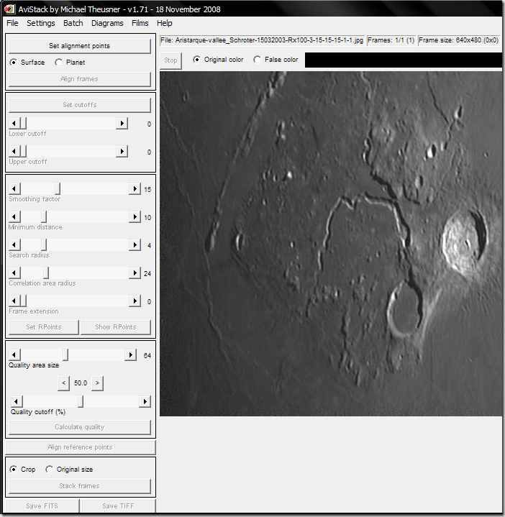Image resolution: width=505 pixels, height=517 pixels.
Task: Click the Show RPoints button
Action: point(116,327)
